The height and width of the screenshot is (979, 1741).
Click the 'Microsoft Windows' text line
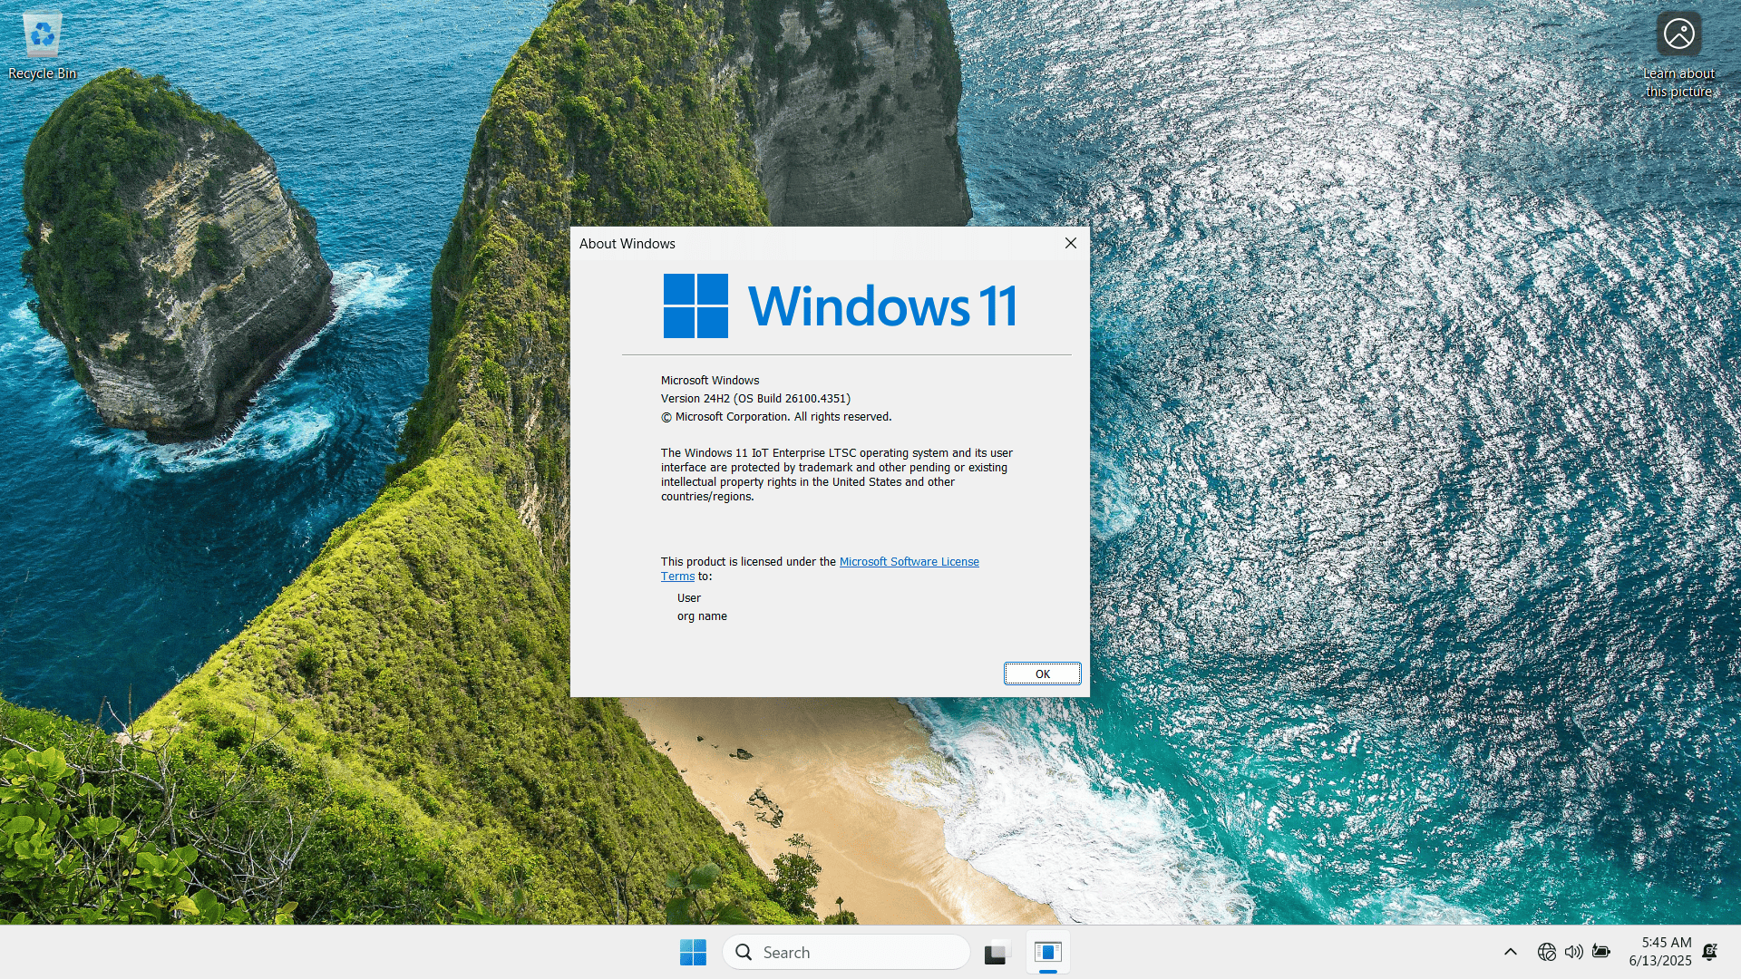point(710,381)
